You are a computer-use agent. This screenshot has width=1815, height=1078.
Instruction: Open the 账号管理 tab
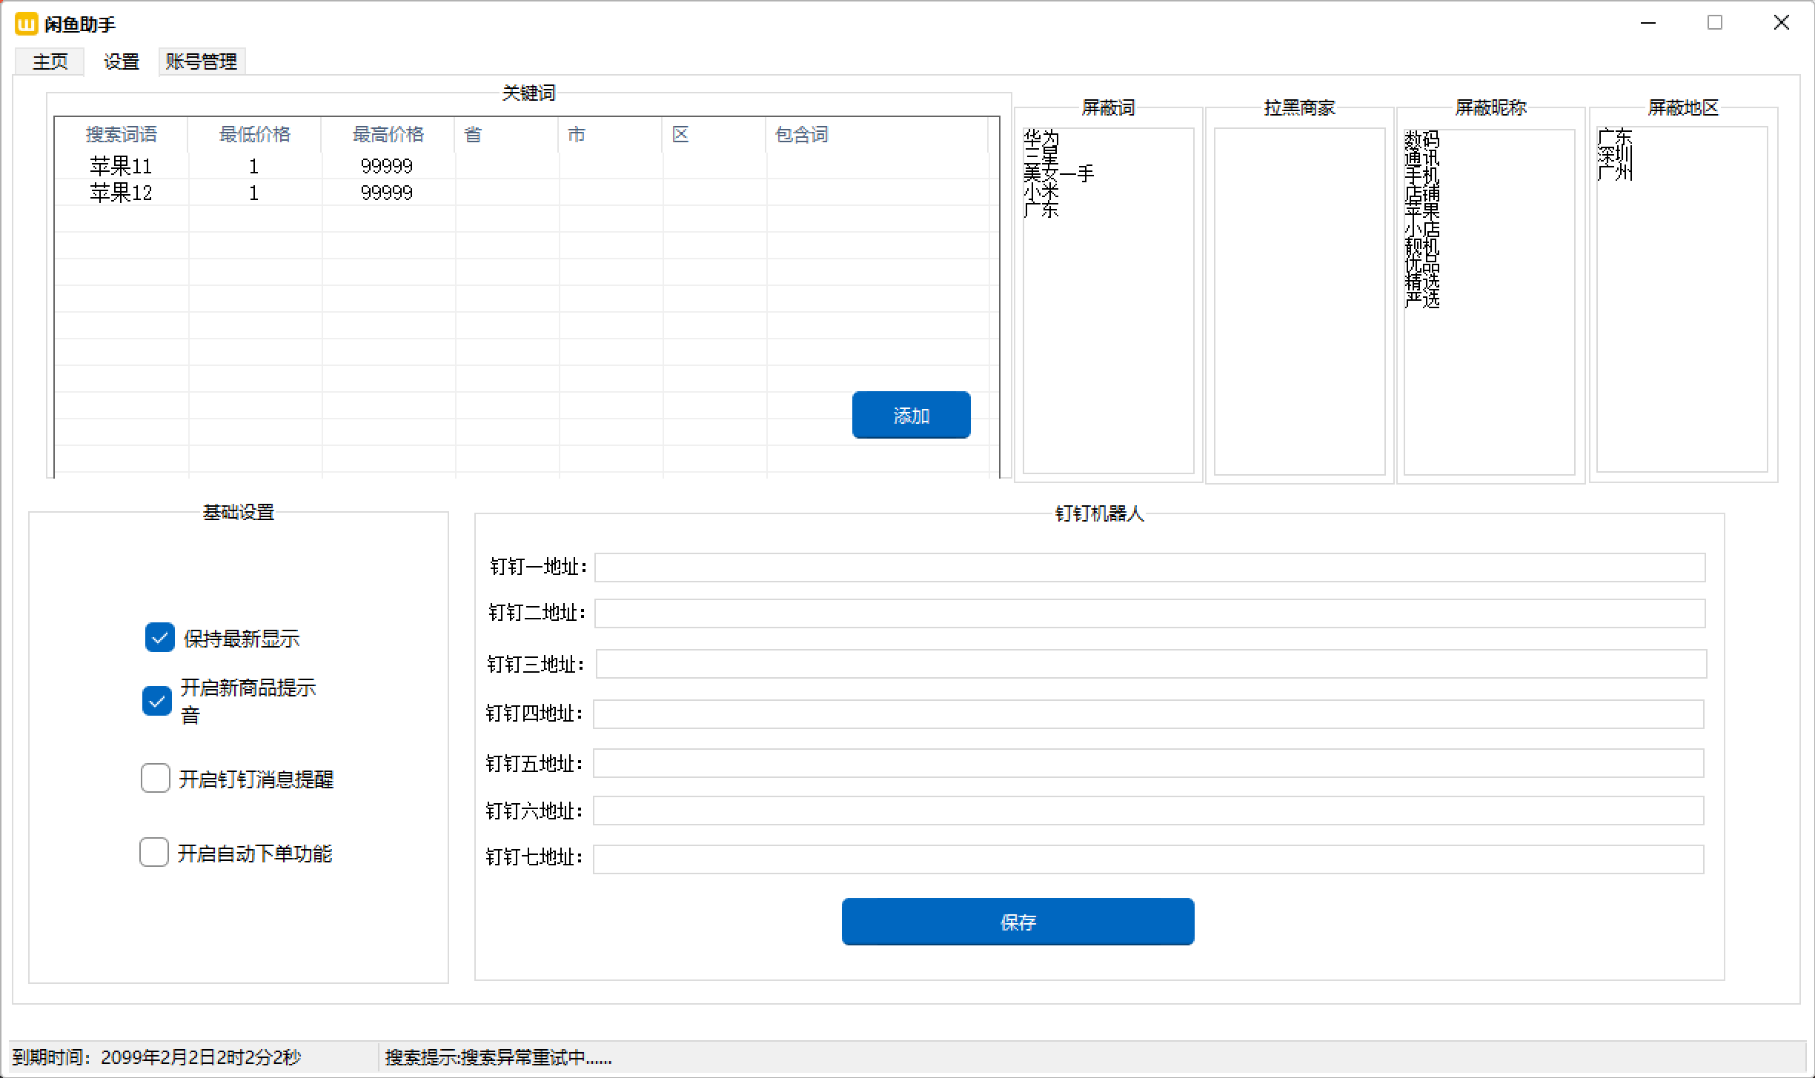coord(202,61)
